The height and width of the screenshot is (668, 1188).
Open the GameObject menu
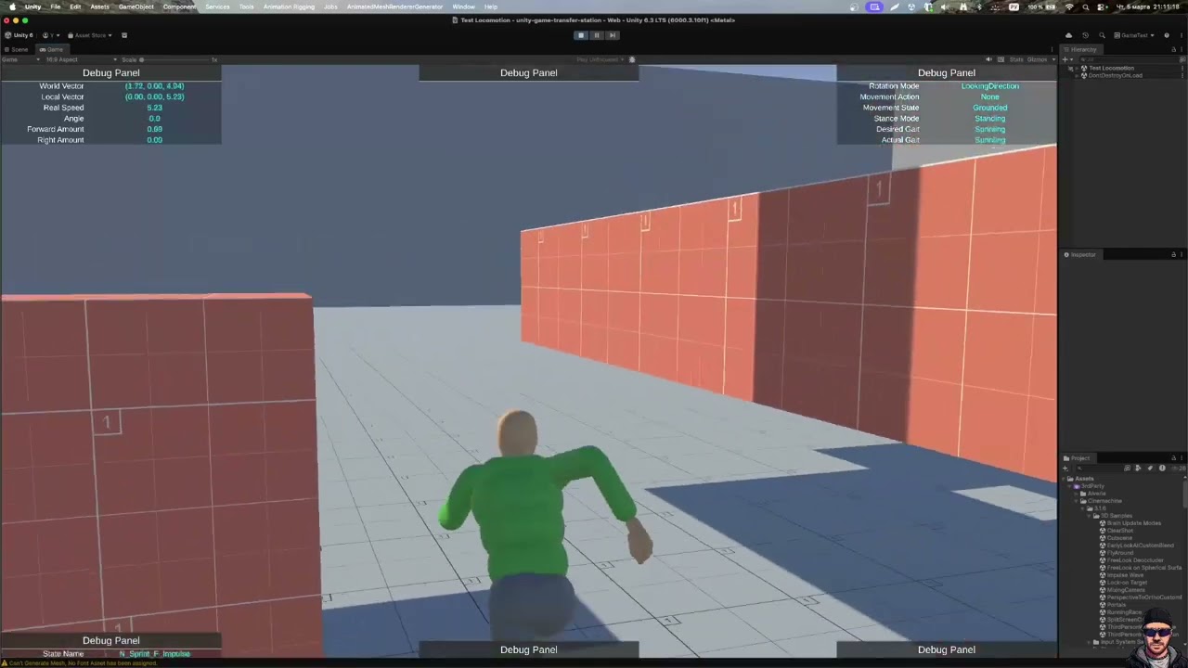point(136,6)
